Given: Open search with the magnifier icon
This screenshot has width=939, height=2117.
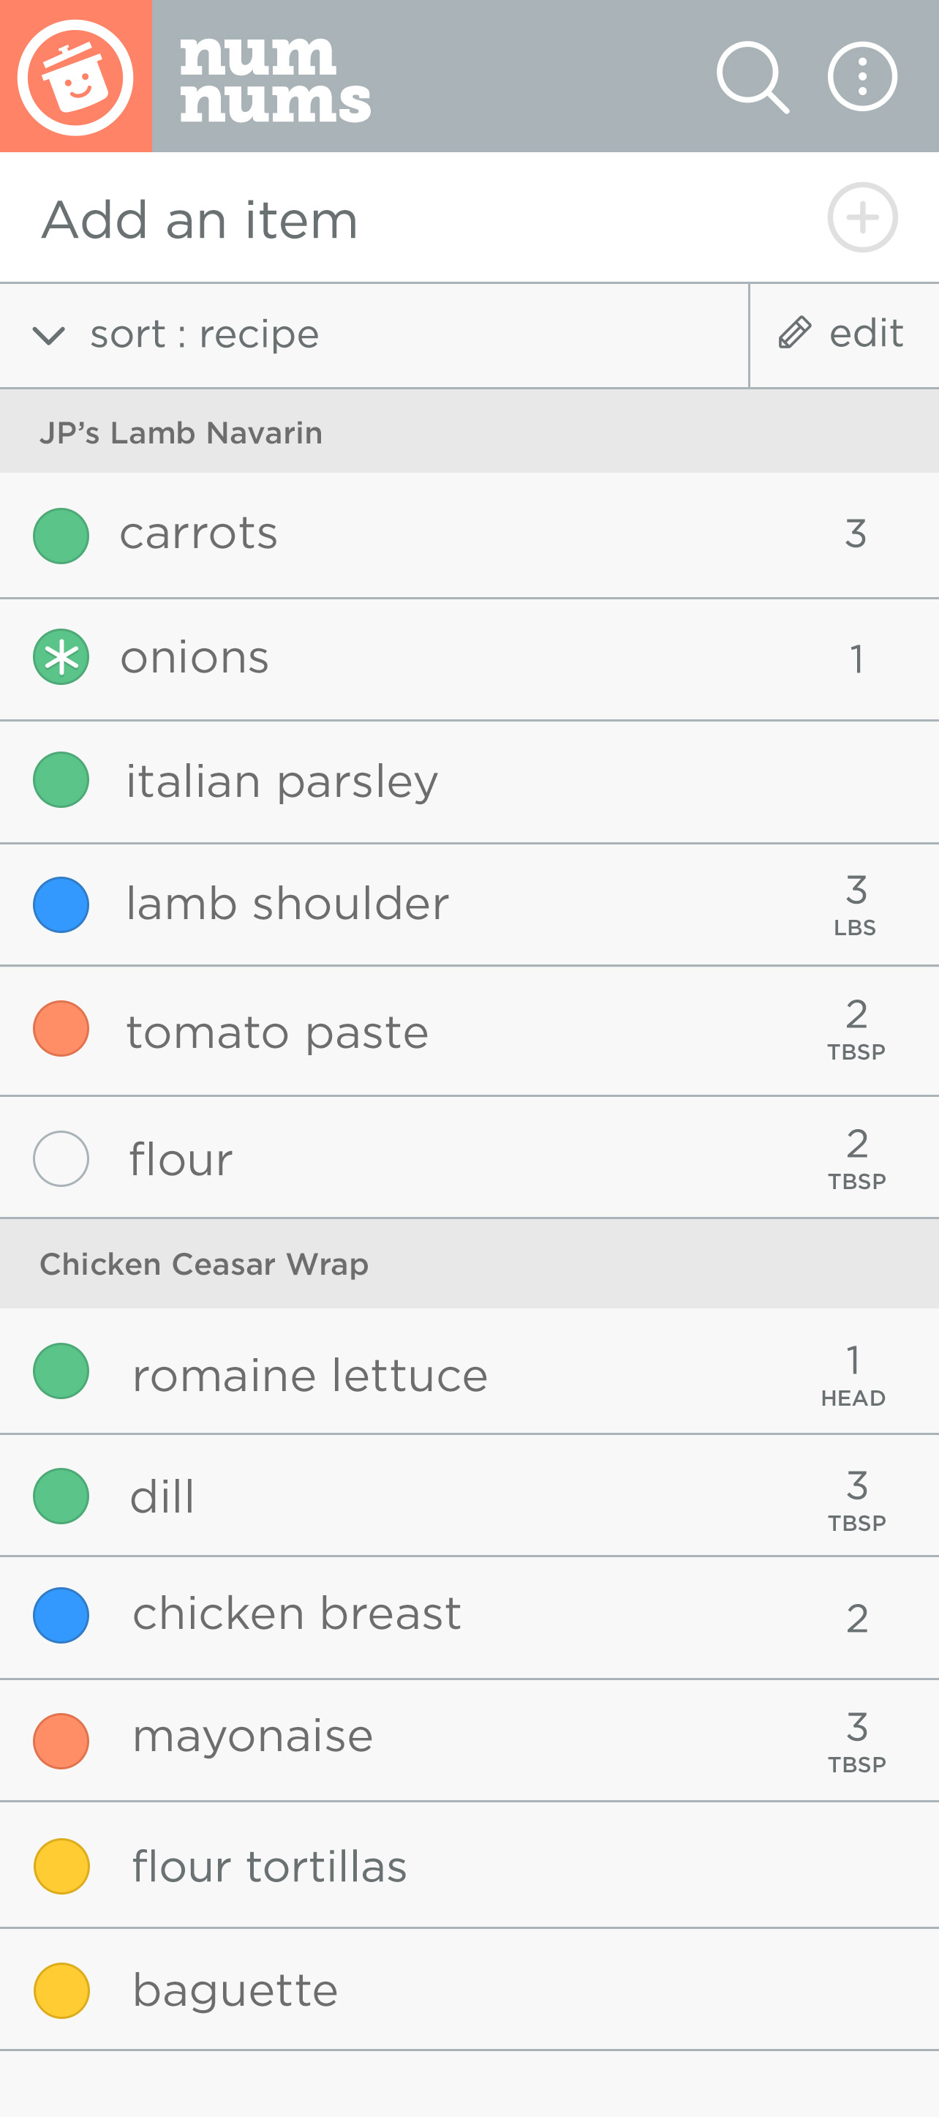Looking at the screenshot, I should coord(752,78).
